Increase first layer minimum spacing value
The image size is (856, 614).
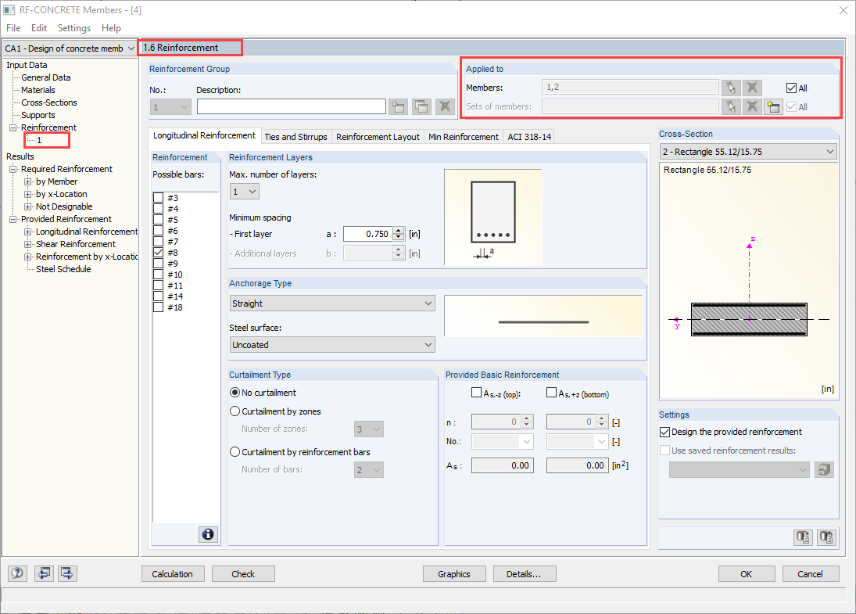(x=399, y=231)
